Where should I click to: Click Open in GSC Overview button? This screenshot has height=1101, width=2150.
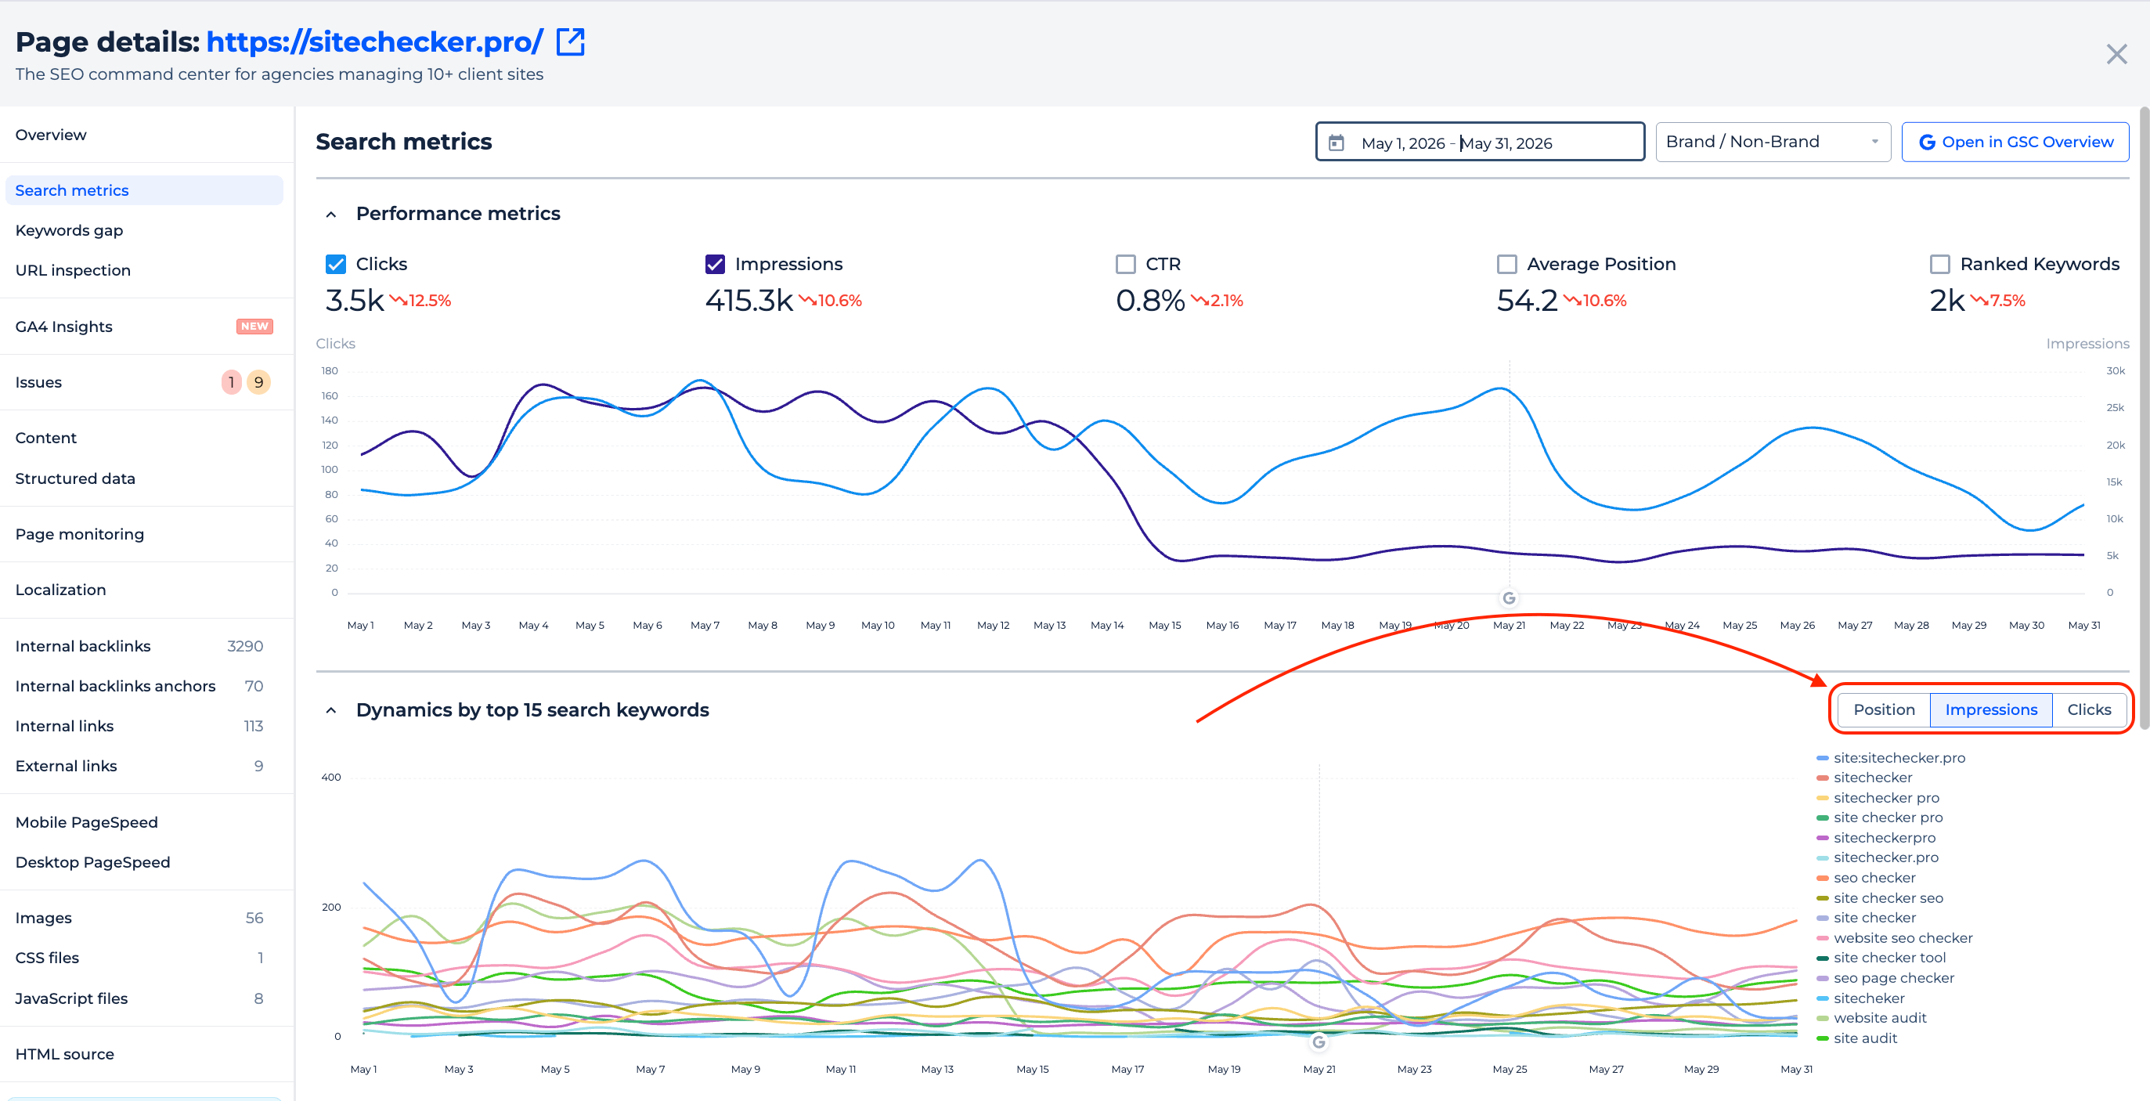click(2014, 142)
